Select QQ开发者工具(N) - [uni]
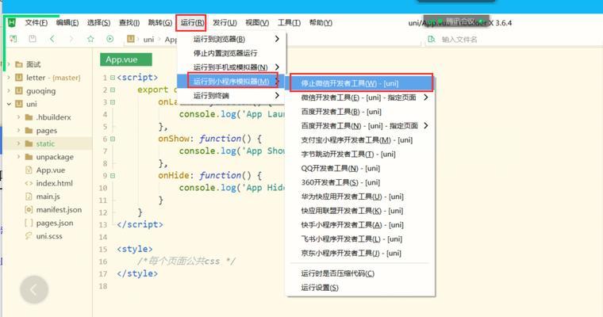603x317 pixels. click(x=361, y=168)
